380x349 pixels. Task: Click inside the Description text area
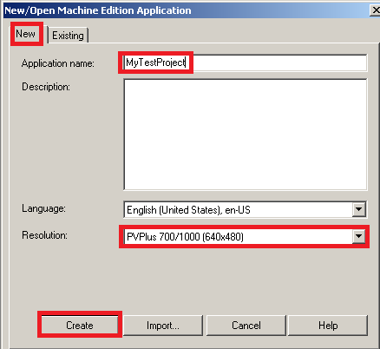246,135
